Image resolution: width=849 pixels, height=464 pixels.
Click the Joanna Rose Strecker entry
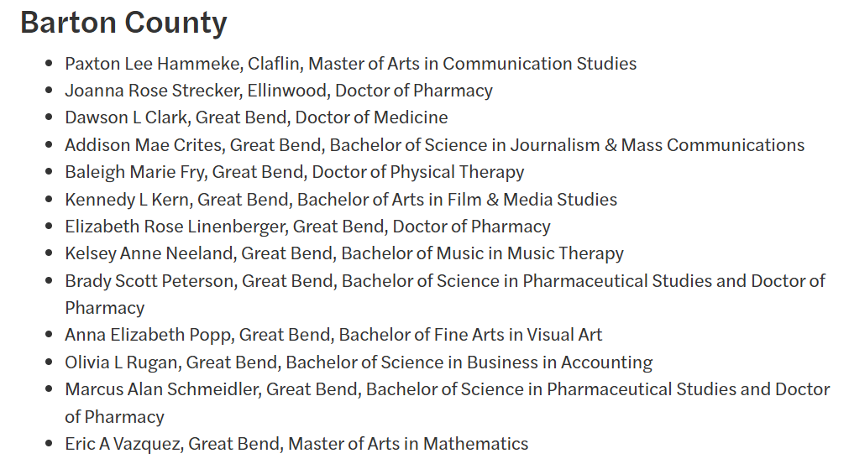(x=278, y=91)
